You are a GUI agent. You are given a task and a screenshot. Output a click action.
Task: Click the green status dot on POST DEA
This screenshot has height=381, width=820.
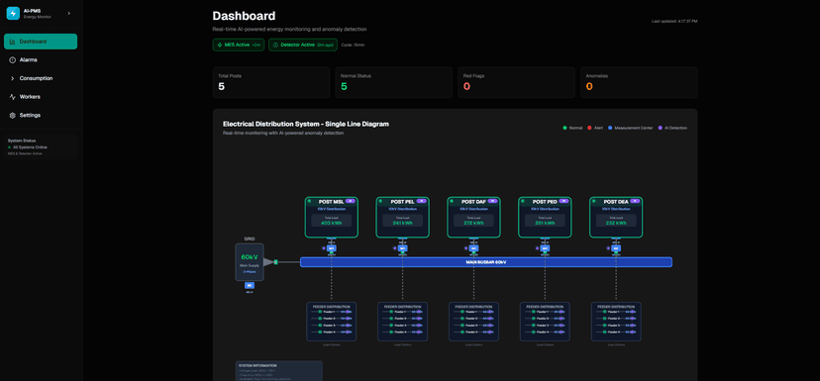point(593,201)
